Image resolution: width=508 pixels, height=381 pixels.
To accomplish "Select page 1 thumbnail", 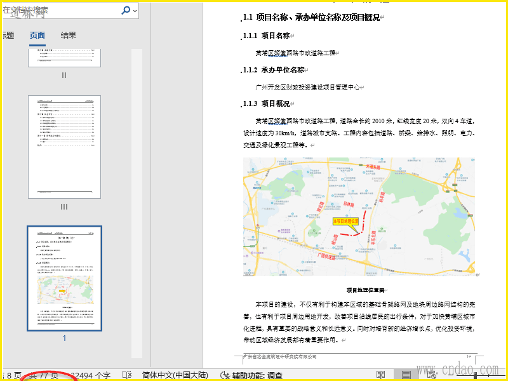I will pyautogui.click(x=64, y=278).
